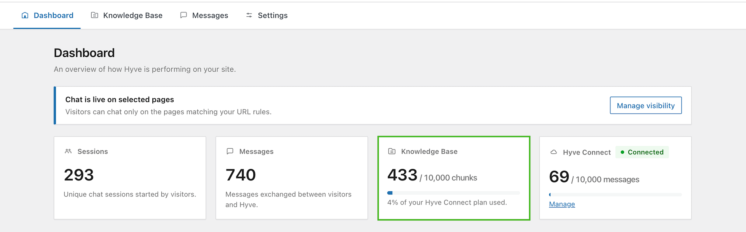
Task: Click "Messages exchanged between visitors and Hyve." text
Action: 288,199
